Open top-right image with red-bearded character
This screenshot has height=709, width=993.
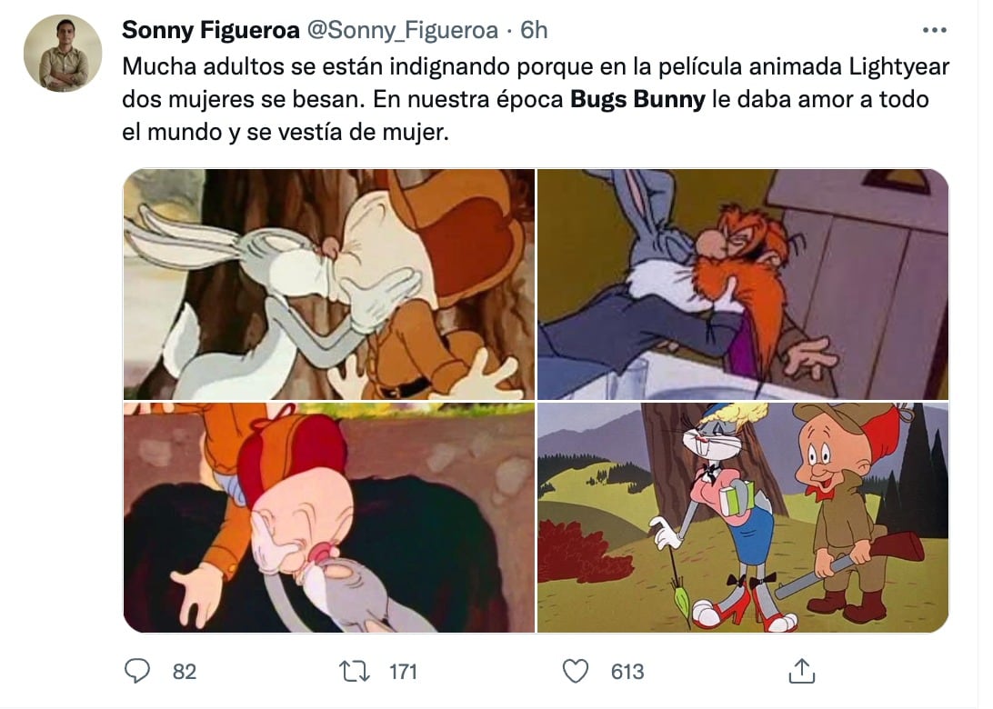tap(743, 285)
